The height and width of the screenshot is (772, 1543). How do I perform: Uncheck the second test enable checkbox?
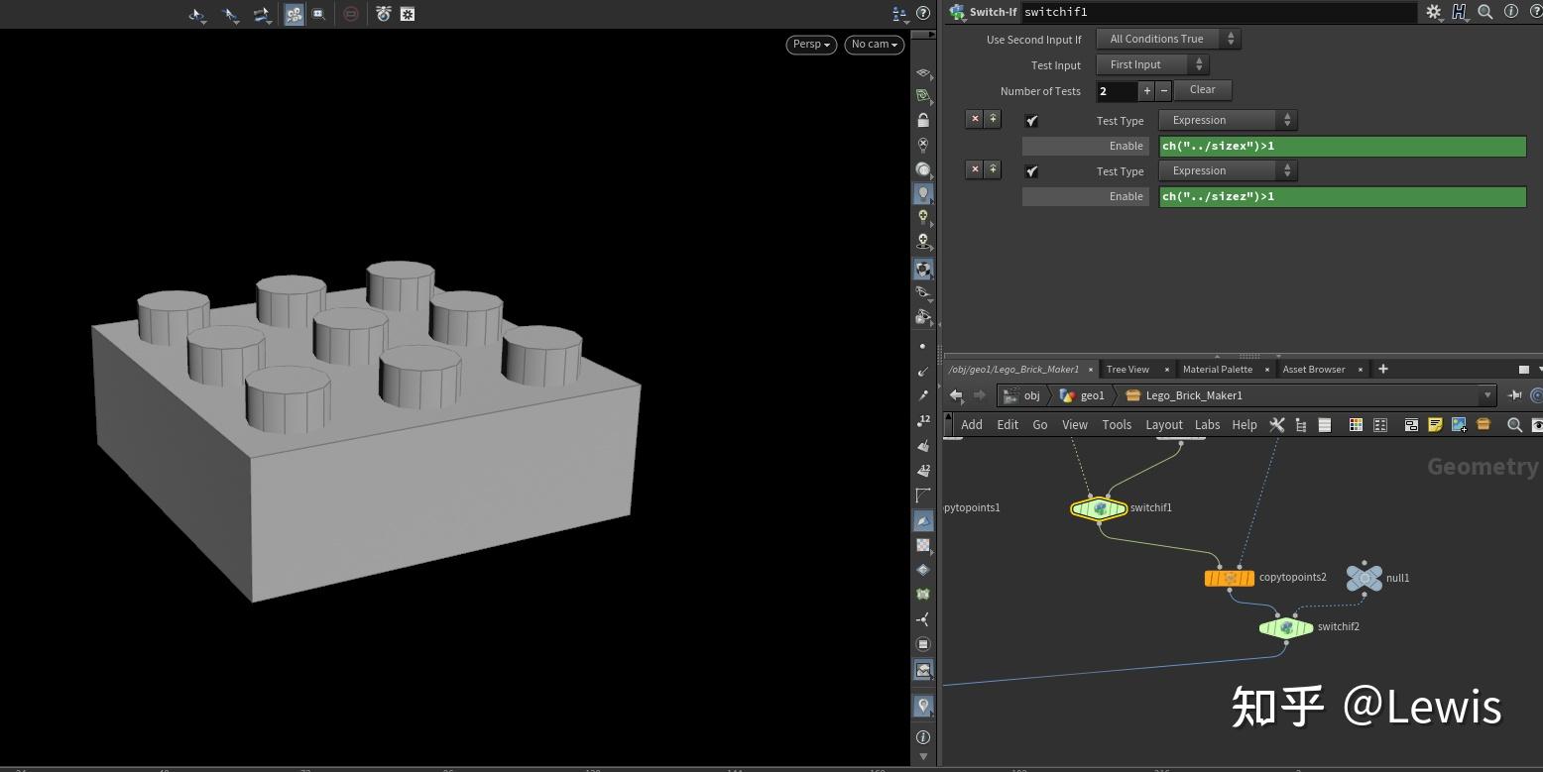coord(1032,171)
